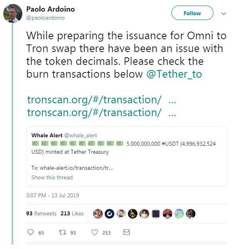
Task: Open the dark circular logo liker avatar
Action: click(110, 214)
